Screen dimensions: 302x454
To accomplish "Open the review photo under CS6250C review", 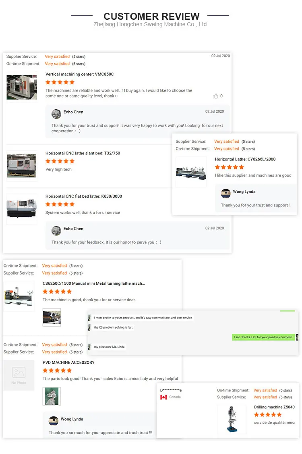I will 52,317.
